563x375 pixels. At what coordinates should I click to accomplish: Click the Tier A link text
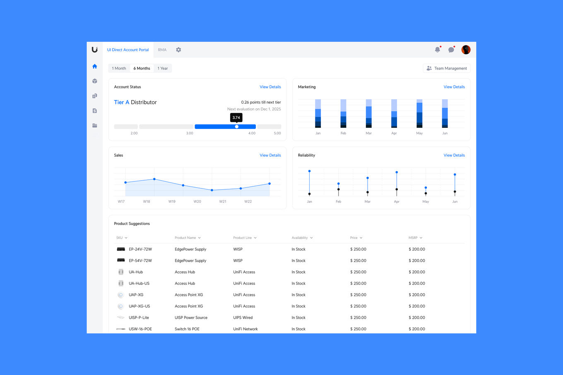click(x=122, y=102)
